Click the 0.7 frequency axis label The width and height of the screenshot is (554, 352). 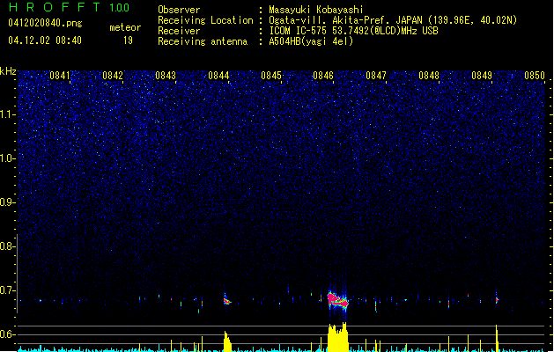pyautogui.click(x=7, y=290)
